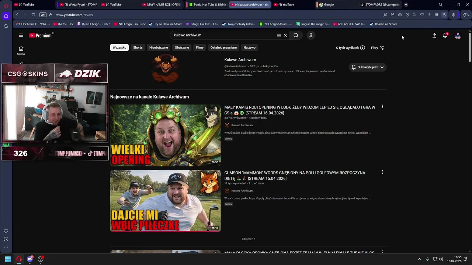The height and width of the screenshot is (265, 472).
Task: Open the browser profile account icon
Action: point(444,15)
